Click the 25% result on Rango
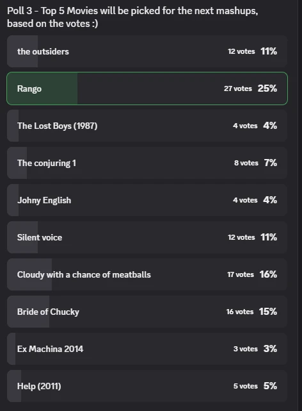Screen dimensions: 302x411 pos(267,88)
